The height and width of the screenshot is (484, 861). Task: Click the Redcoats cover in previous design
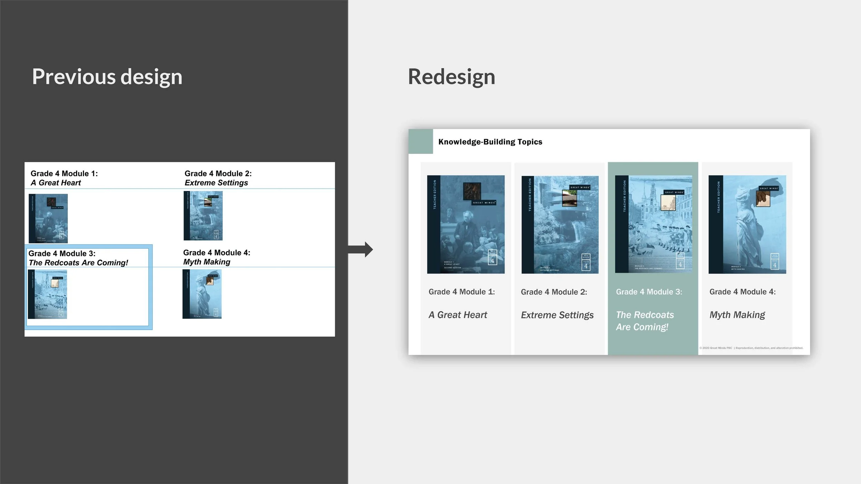click(x=48, y=294)
